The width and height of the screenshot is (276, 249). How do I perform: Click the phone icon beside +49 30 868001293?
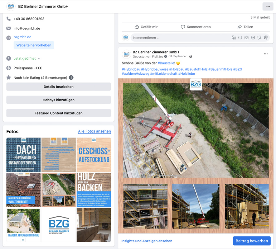pos(9,19)
